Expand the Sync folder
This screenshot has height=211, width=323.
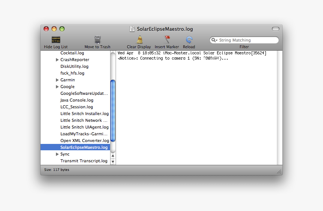pos(57,154)
